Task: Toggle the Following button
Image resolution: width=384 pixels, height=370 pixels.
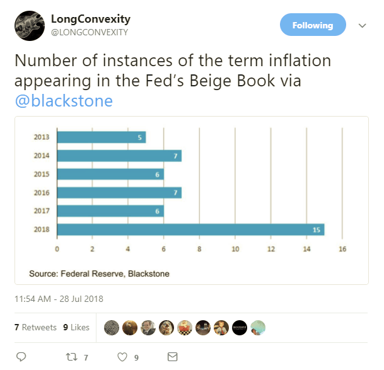Action: click(313, 25)
